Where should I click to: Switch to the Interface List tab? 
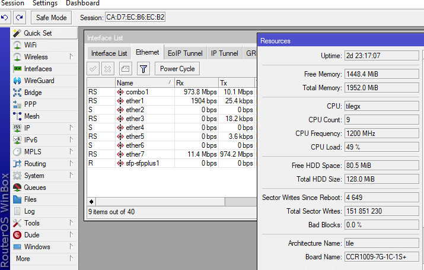(x=109, y=53)
